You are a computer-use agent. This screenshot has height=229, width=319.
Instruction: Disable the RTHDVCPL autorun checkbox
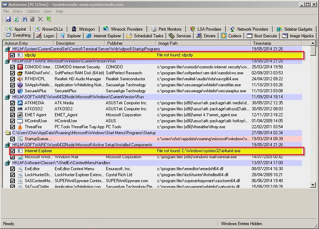click(13, 79)
